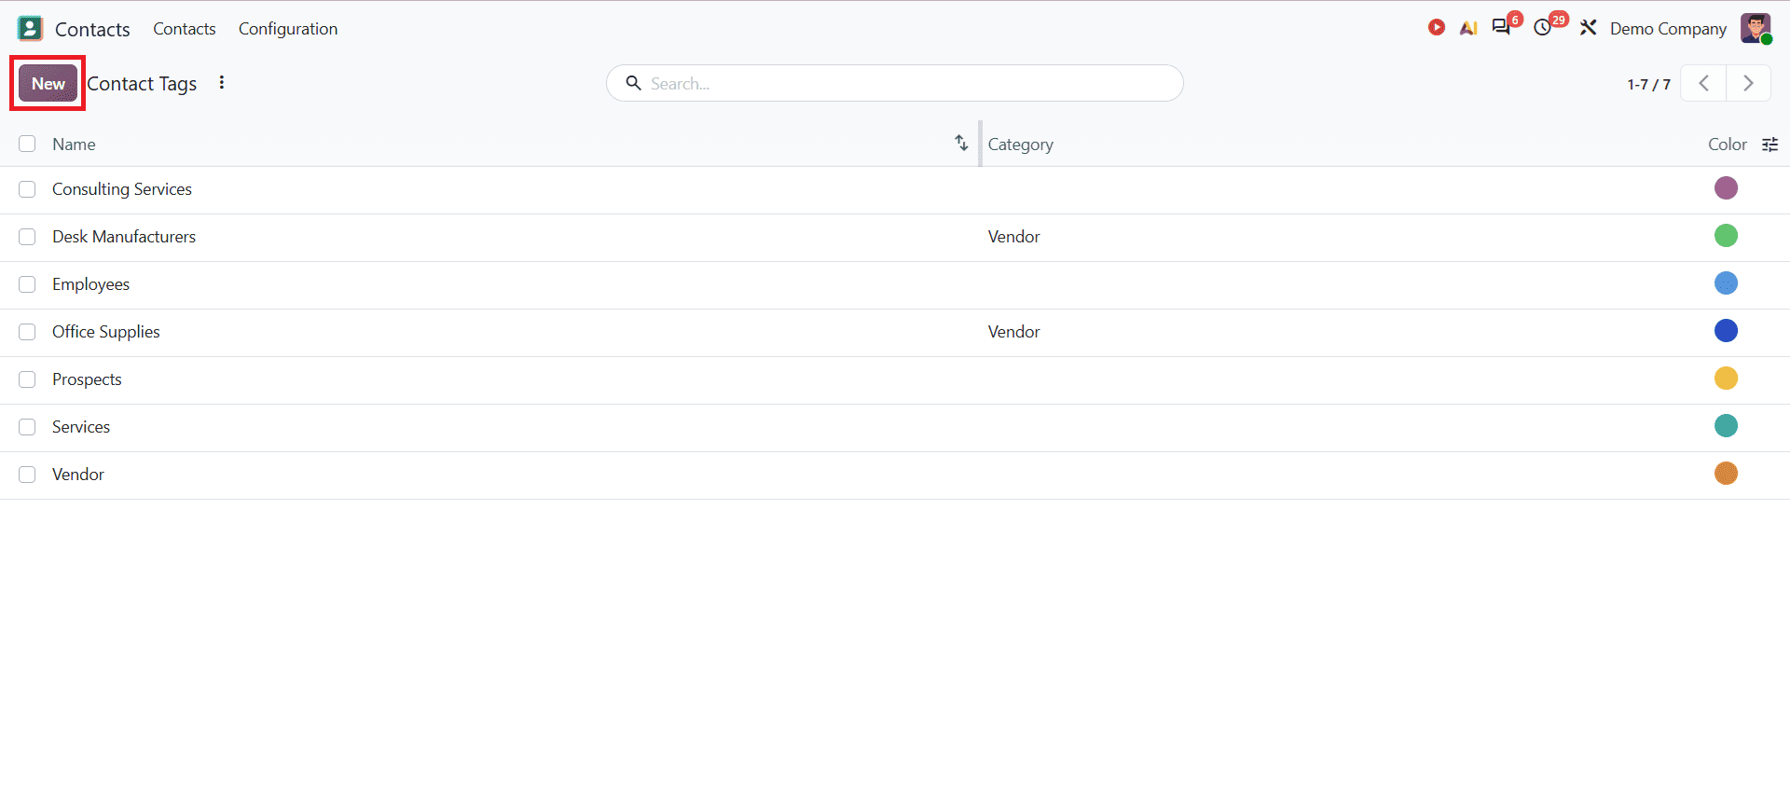Open the Prospects tag record

(87, 379)
